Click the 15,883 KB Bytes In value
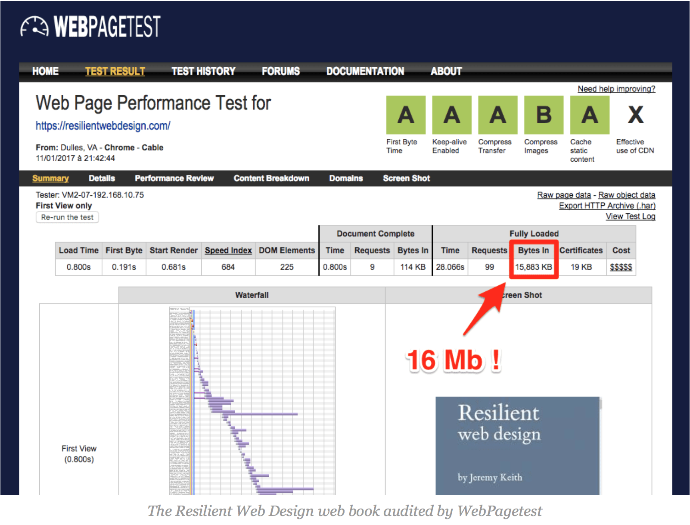This screenshot has height=525, width=690. click(x=534, y=267)
